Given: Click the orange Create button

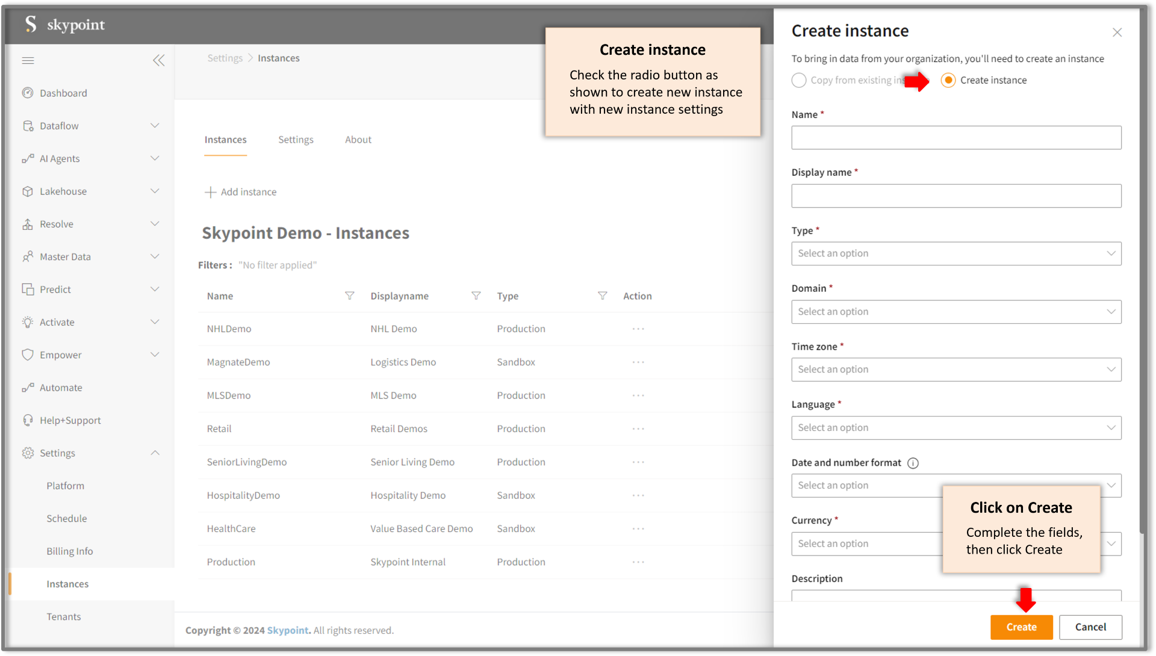Looking at the screenshot, I should 1021,627.
